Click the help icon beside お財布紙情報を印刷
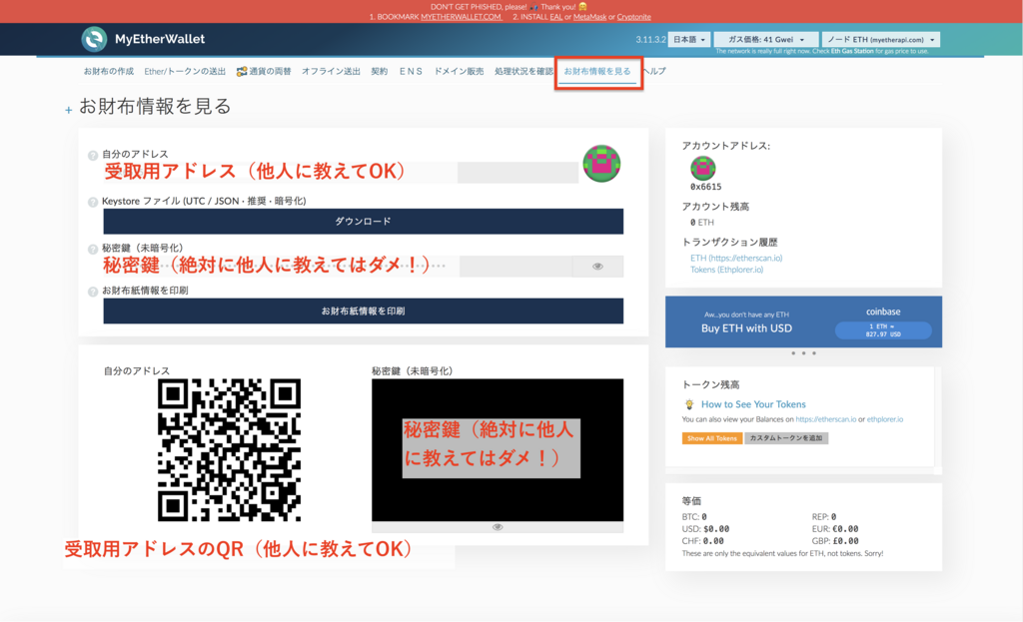This screenshot has width=1023, height=622. coord(93,292)
